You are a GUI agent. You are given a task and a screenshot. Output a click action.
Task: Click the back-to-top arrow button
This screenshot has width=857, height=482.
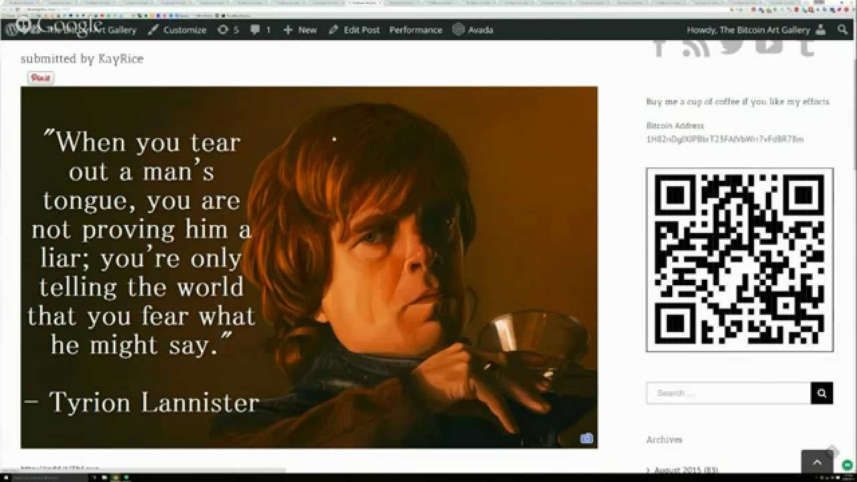(x=817, y=462)
